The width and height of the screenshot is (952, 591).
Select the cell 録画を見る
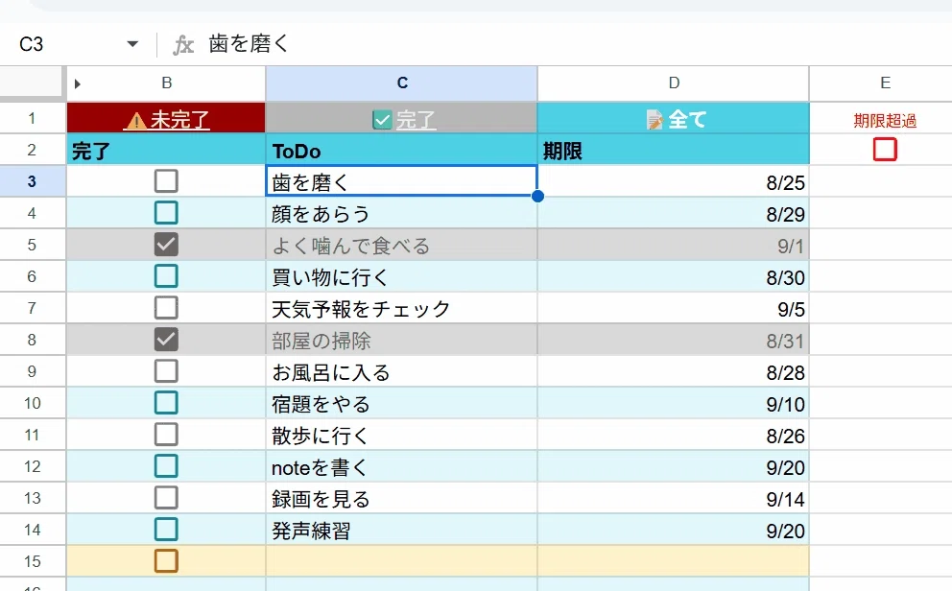tap(401, 498)
